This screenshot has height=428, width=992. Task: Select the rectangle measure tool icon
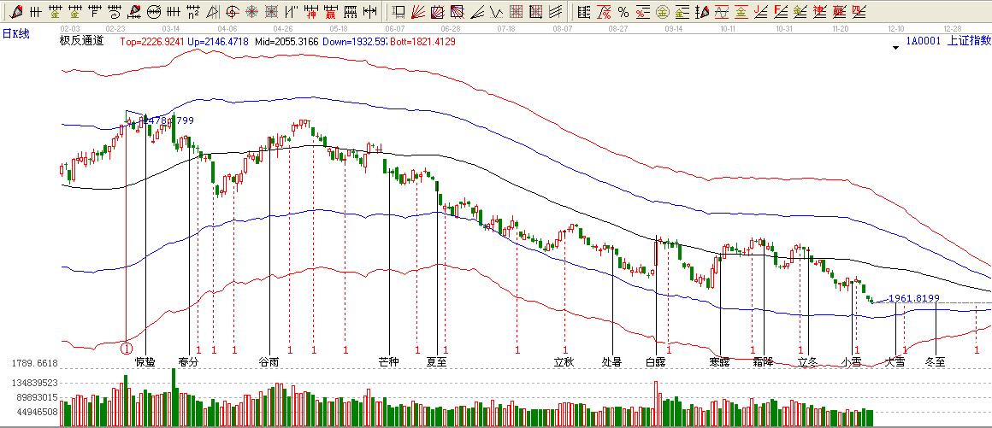pyautogui.click(x=399, y=12)
